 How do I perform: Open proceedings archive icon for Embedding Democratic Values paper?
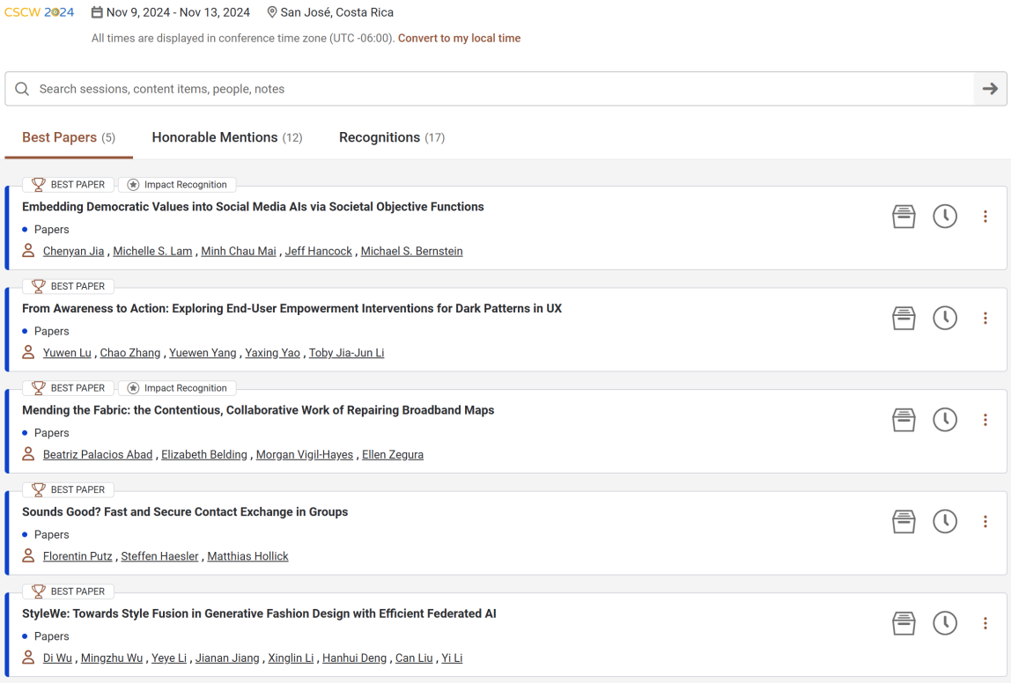[x=904, y=217]
